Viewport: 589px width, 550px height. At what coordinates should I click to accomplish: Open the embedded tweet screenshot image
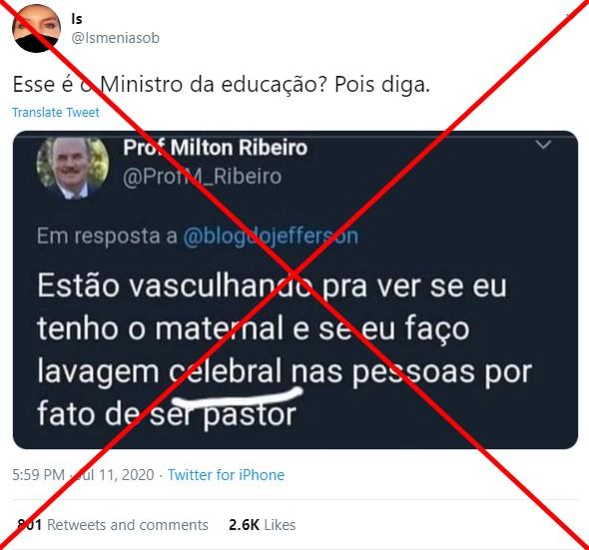tap(295, 289)
